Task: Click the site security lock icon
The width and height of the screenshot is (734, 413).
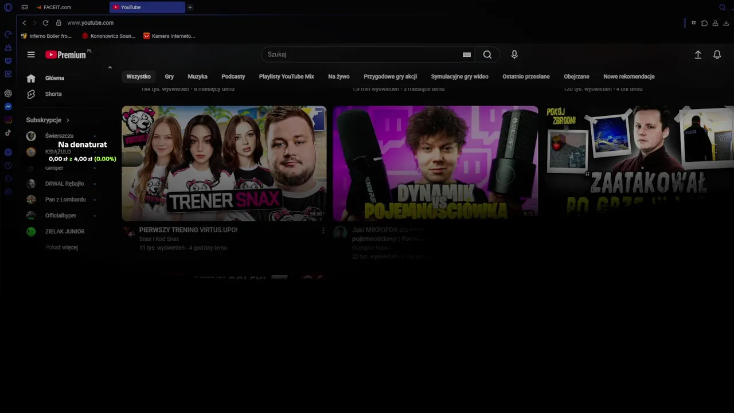Action: 58,23
